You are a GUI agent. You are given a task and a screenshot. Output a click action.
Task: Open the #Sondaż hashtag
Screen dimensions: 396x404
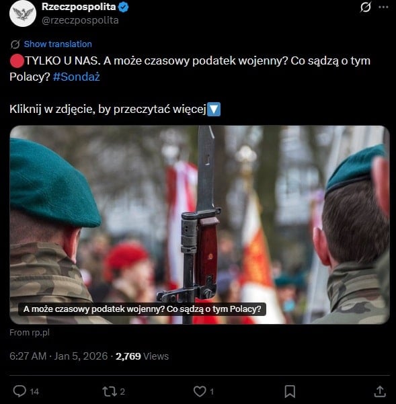pos(76,77)
